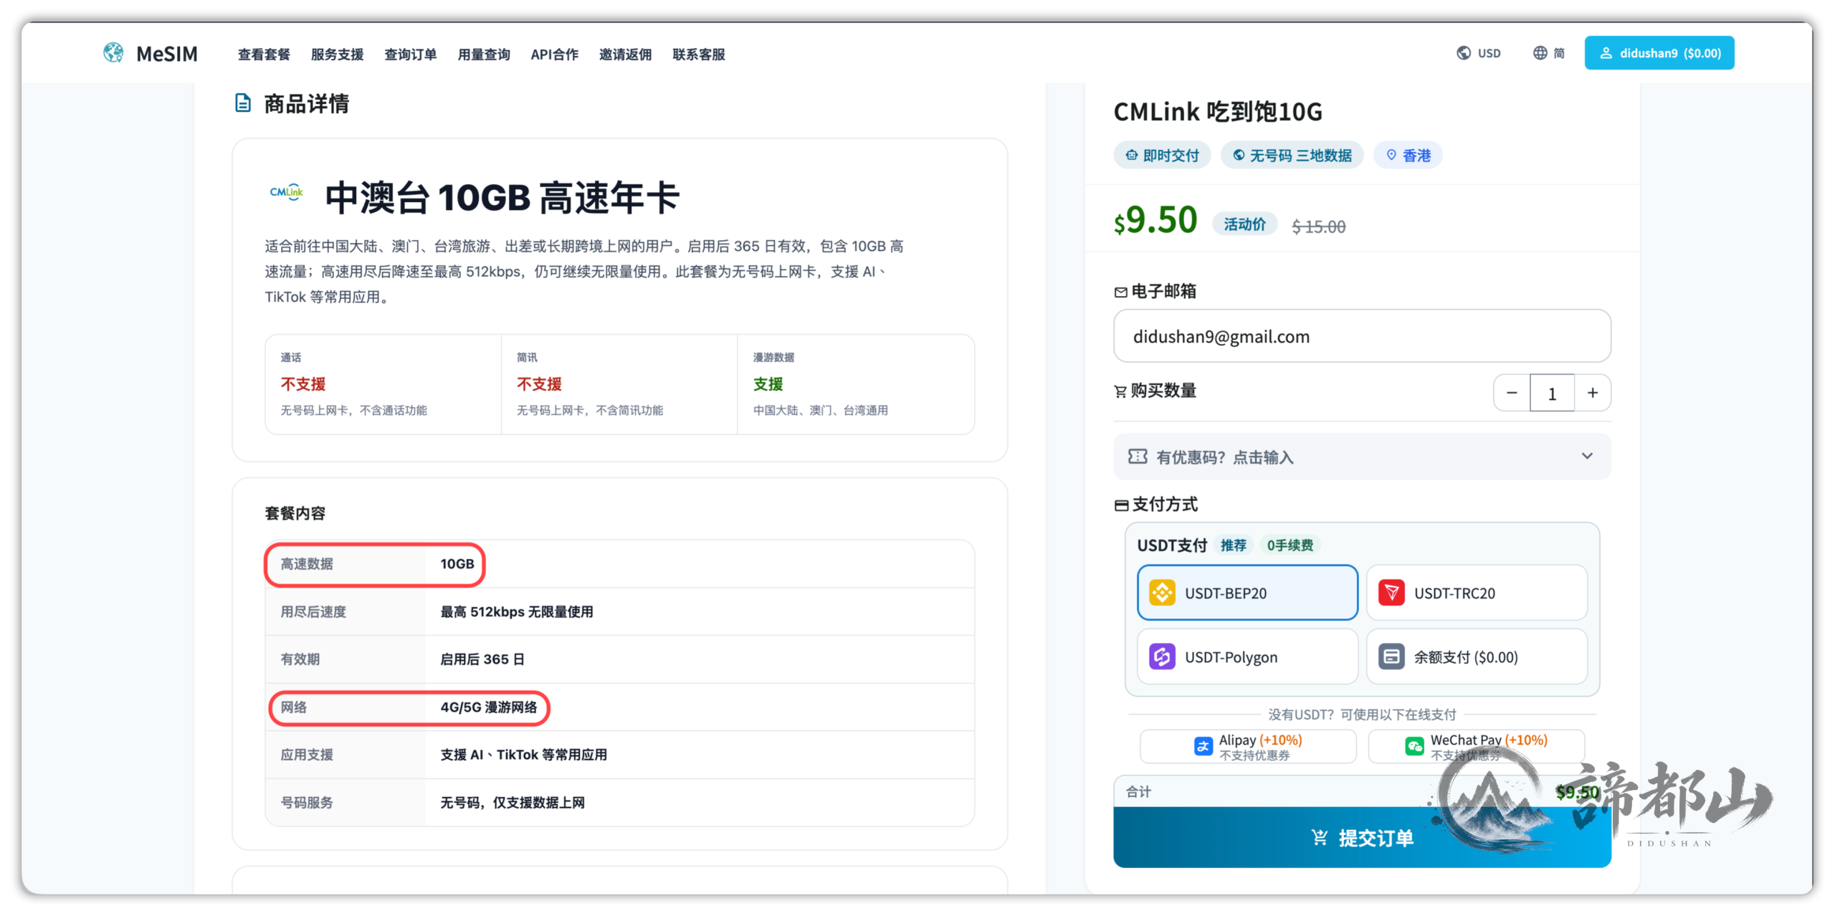Click the 推荐 badge next to USDT支付
This screenshot has height=916, width=1835.
tap(1234, 545)
